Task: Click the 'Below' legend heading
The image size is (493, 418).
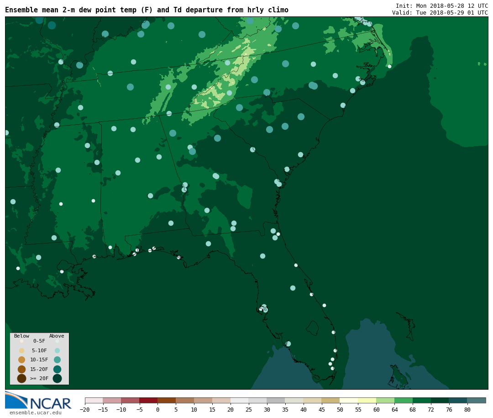Action: pos(22,336)
